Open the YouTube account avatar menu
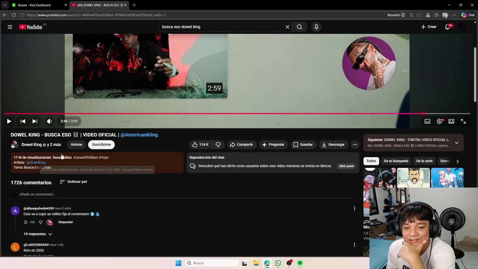This screenshot has width=478, height=269. coord(462,27)
